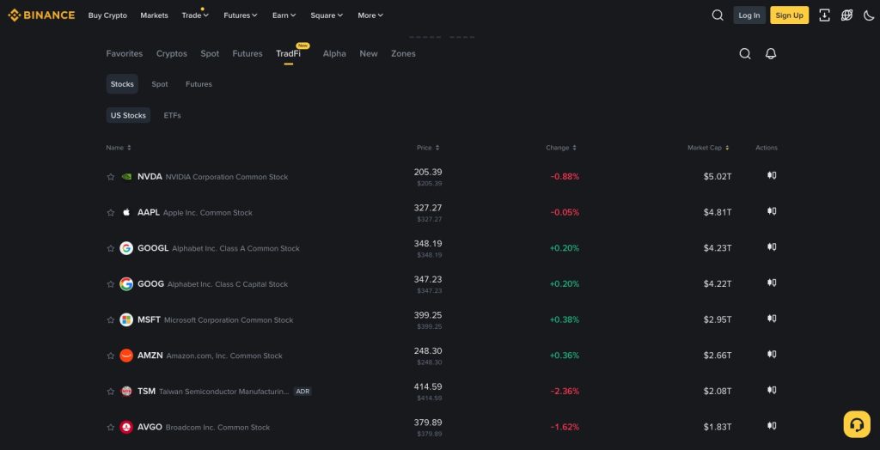Screen dimensions: 880x450
Task: Open the Binance logo home link
Action: pyautogui.click(x=41, y=15)
